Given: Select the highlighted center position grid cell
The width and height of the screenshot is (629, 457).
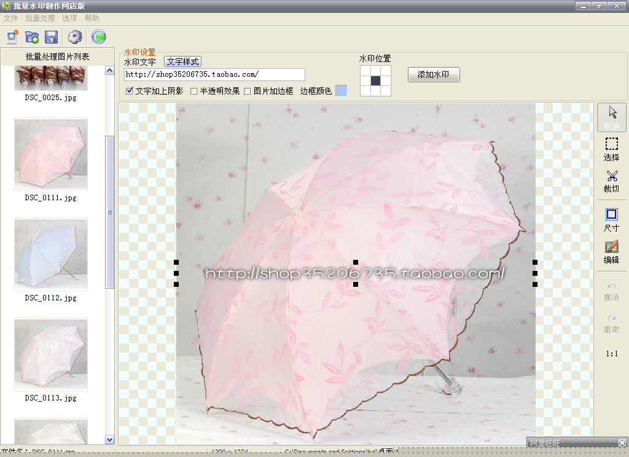Looking at the screenshot, I should click(375, 80).
